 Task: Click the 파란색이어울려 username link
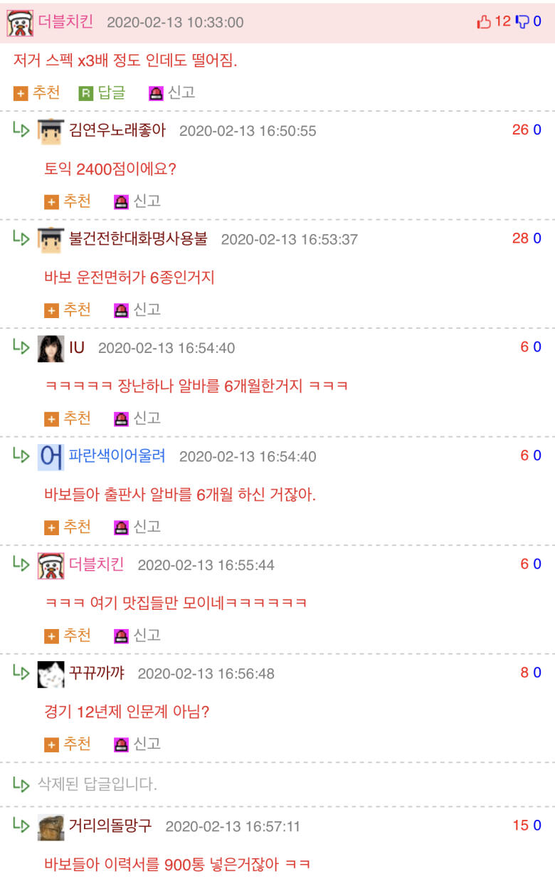tap(117, 455)
